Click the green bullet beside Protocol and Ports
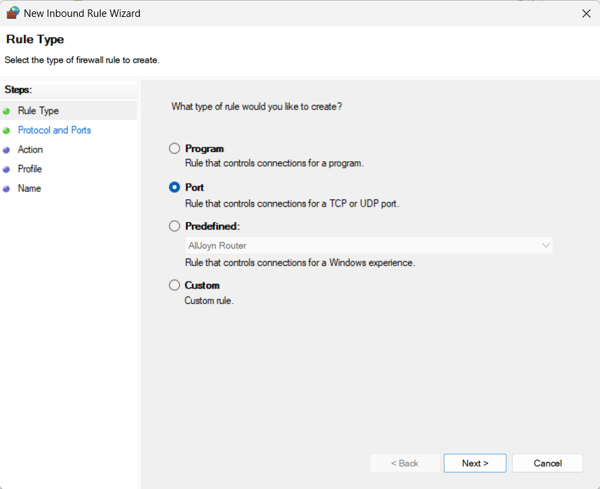The height and width of the screenshot is (489, 600). (x=7, y=130)
